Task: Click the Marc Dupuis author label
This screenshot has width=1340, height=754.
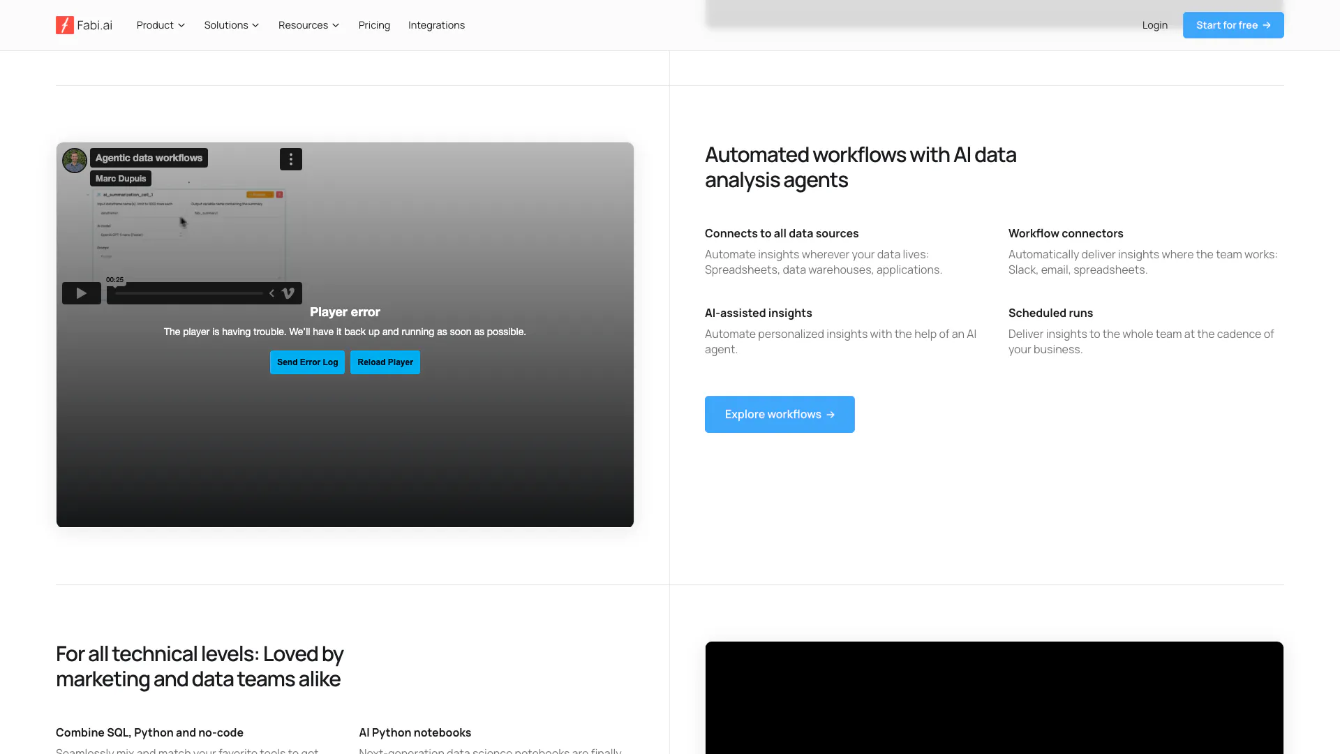Action: coord(121,179)
